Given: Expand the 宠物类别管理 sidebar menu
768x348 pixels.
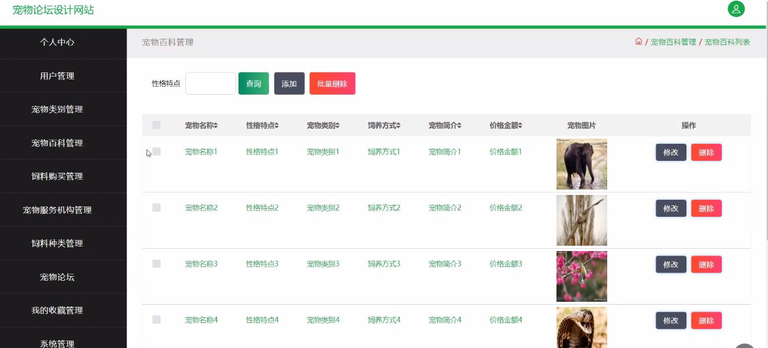Looking at the screenshot, I should click(x=57, y=110).
